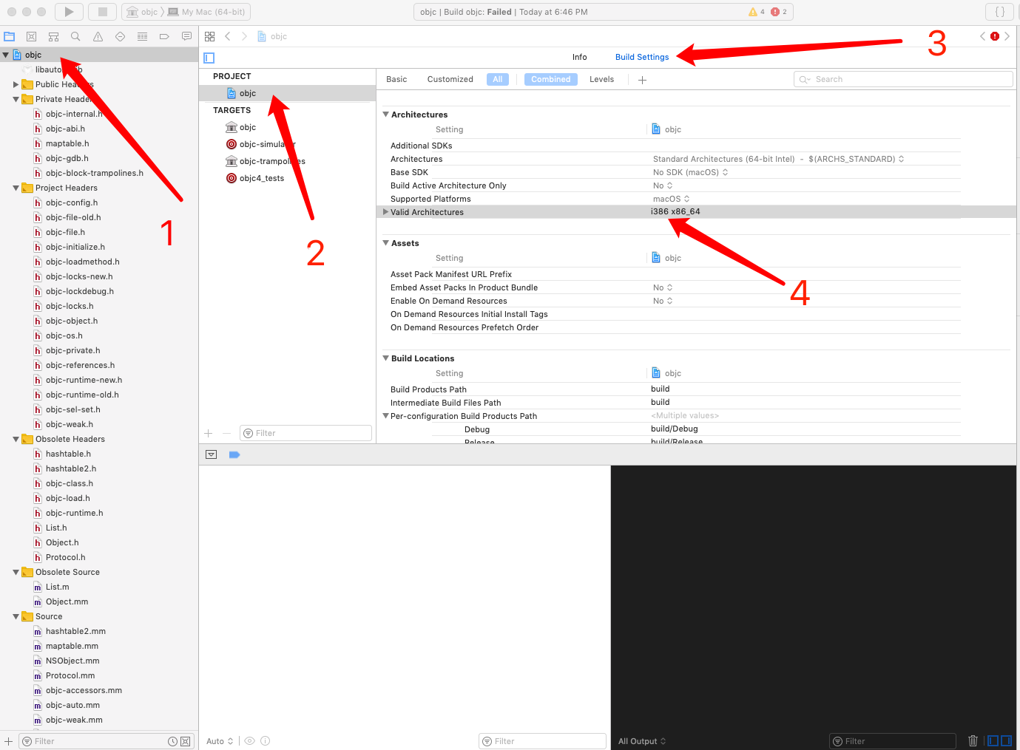Open the Issue navigator warning icon

click(98, 36)
